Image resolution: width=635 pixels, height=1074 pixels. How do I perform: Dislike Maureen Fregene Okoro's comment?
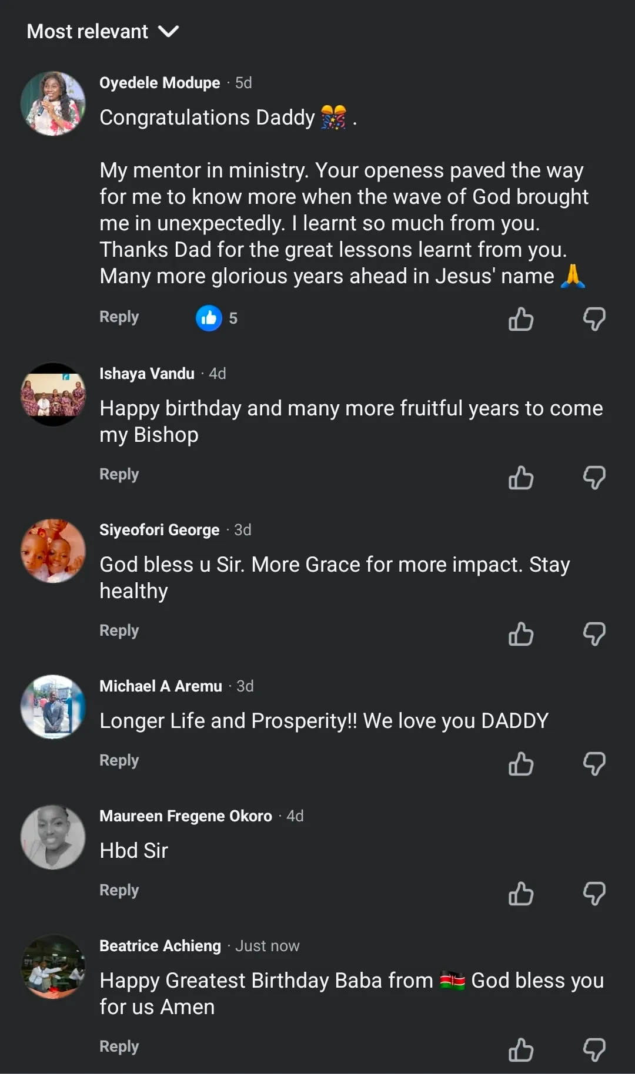(x=594, y=894)
